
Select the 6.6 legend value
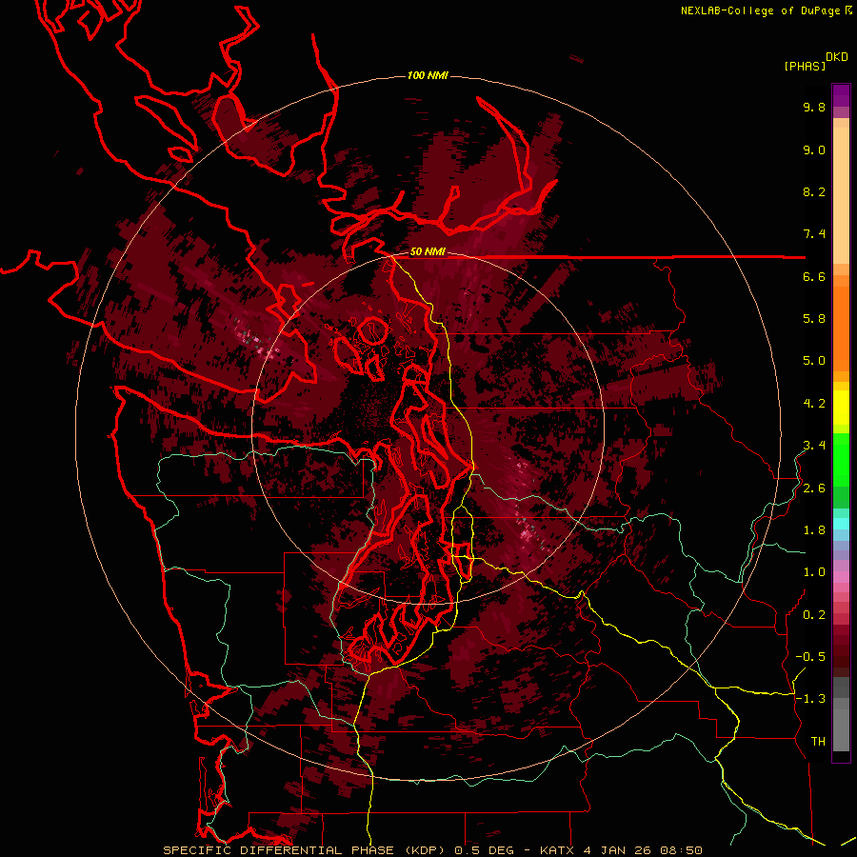pyautogui.click(x=814, y=276)
